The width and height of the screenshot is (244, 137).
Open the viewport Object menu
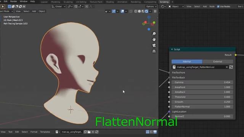pos(42,11)
